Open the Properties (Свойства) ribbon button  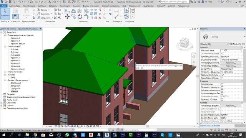click(15, 16)
